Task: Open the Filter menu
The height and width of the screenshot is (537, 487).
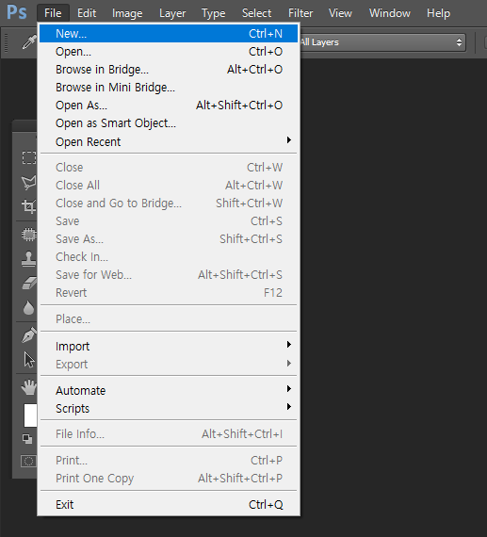Action: click(300, 13)
